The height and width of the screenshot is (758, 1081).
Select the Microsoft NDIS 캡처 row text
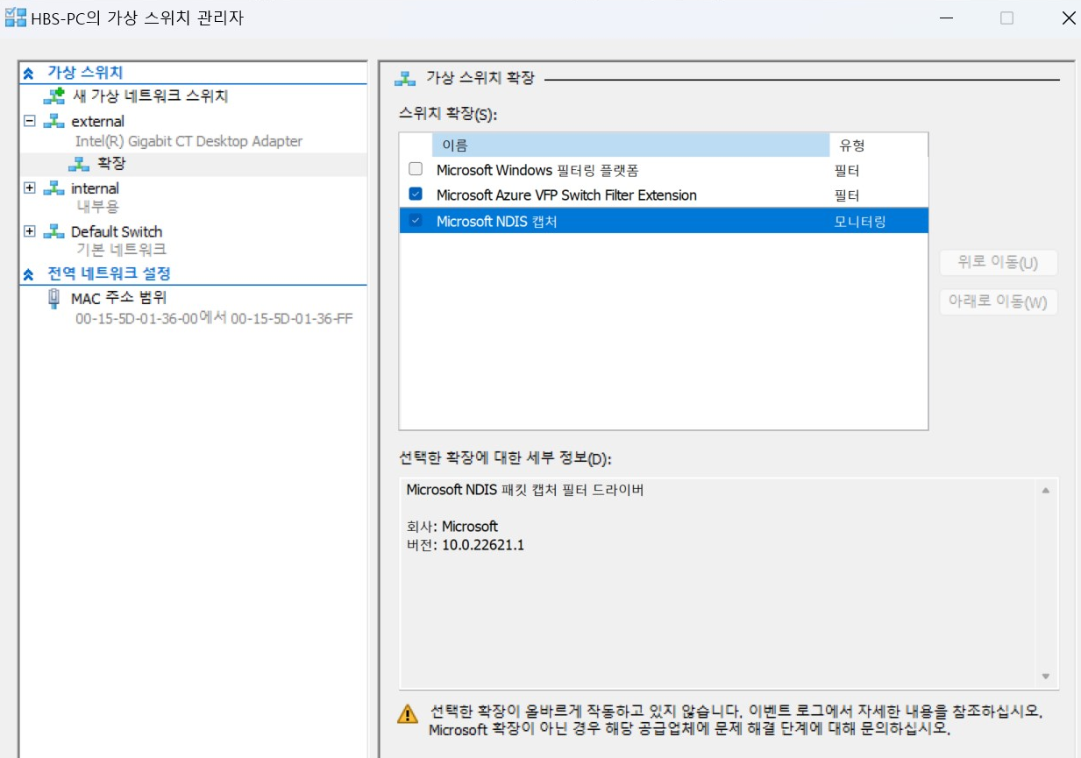coord(496,222)
